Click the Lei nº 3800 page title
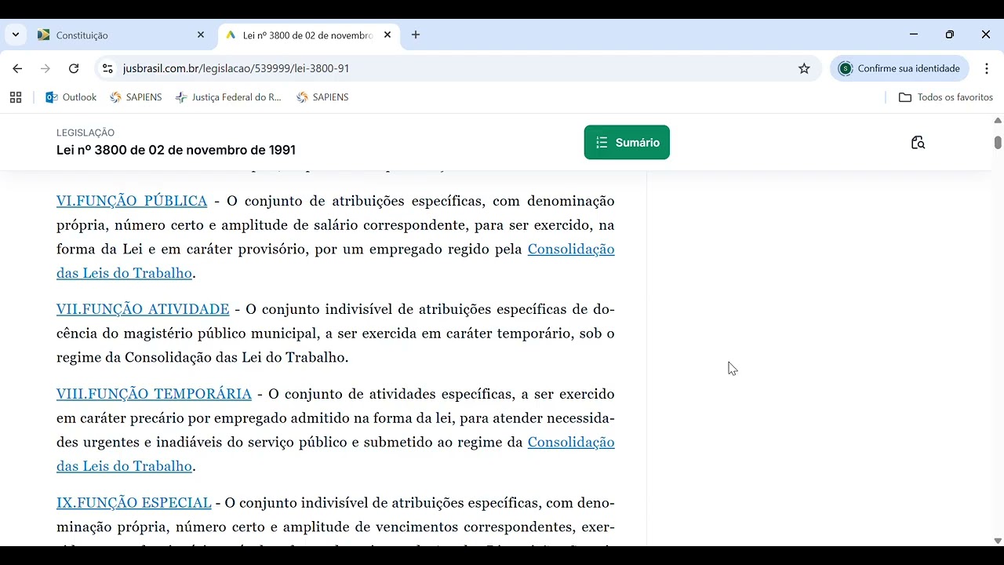This screenshot has width=1004, height=565. tap(176, 150)
